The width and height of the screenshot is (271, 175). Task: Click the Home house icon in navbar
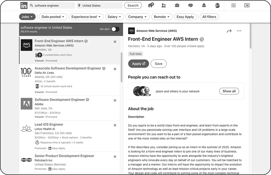(151, 5)
